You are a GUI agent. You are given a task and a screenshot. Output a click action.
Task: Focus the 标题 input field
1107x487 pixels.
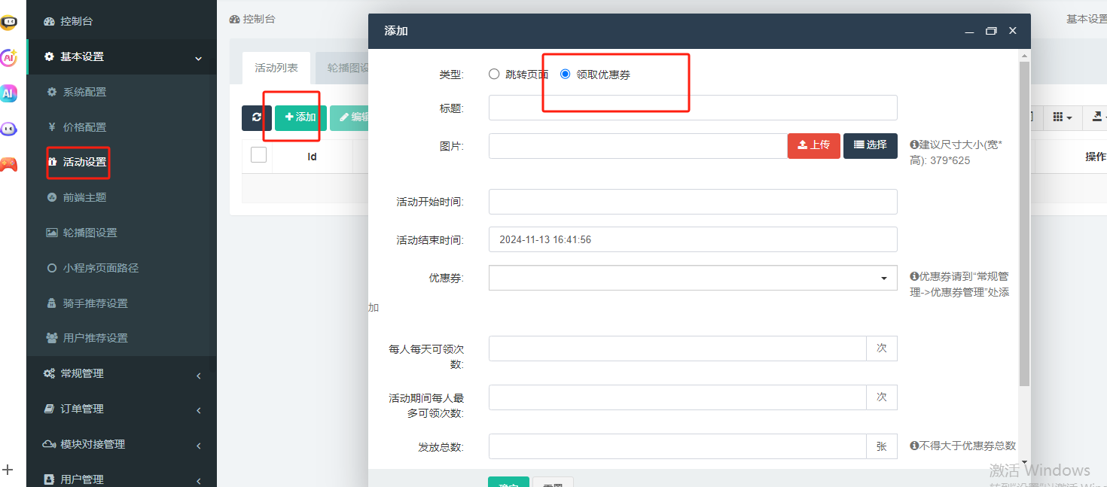tap(693, 108)
